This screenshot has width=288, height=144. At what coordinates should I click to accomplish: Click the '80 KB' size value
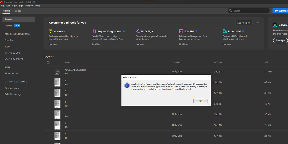point(268,115)
